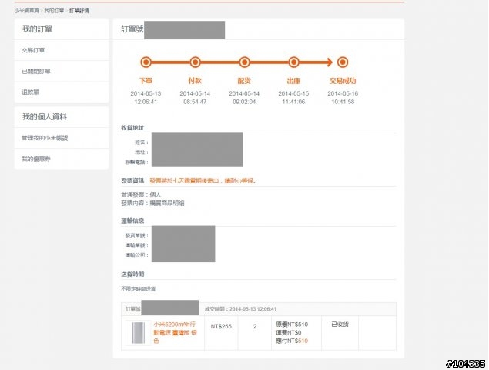The width and height of the screenshot is (489, 370).
Task: Open 我的優惠券 sidebar item
Action: coord(36,159)
